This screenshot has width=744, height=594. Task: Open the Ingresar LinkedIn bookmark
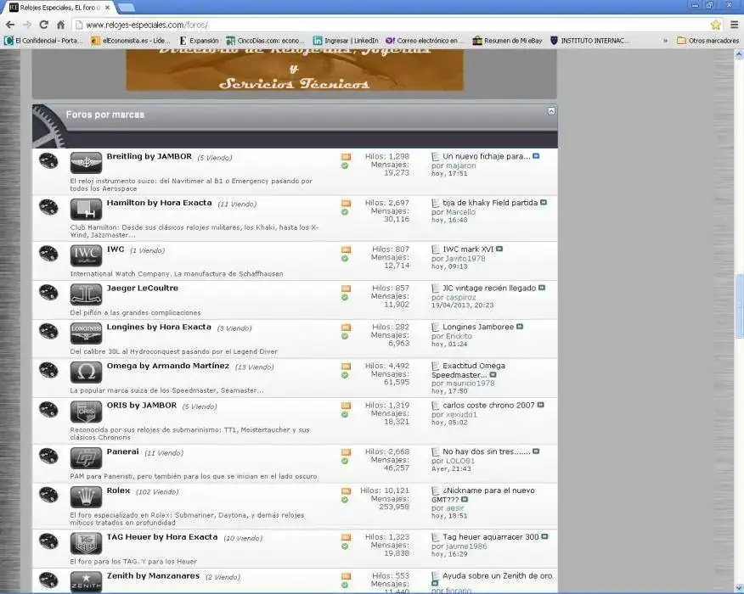346,41
